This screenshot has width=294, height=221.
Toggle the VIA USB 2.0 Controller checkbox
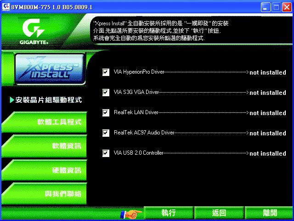click(x=106, y=153)
